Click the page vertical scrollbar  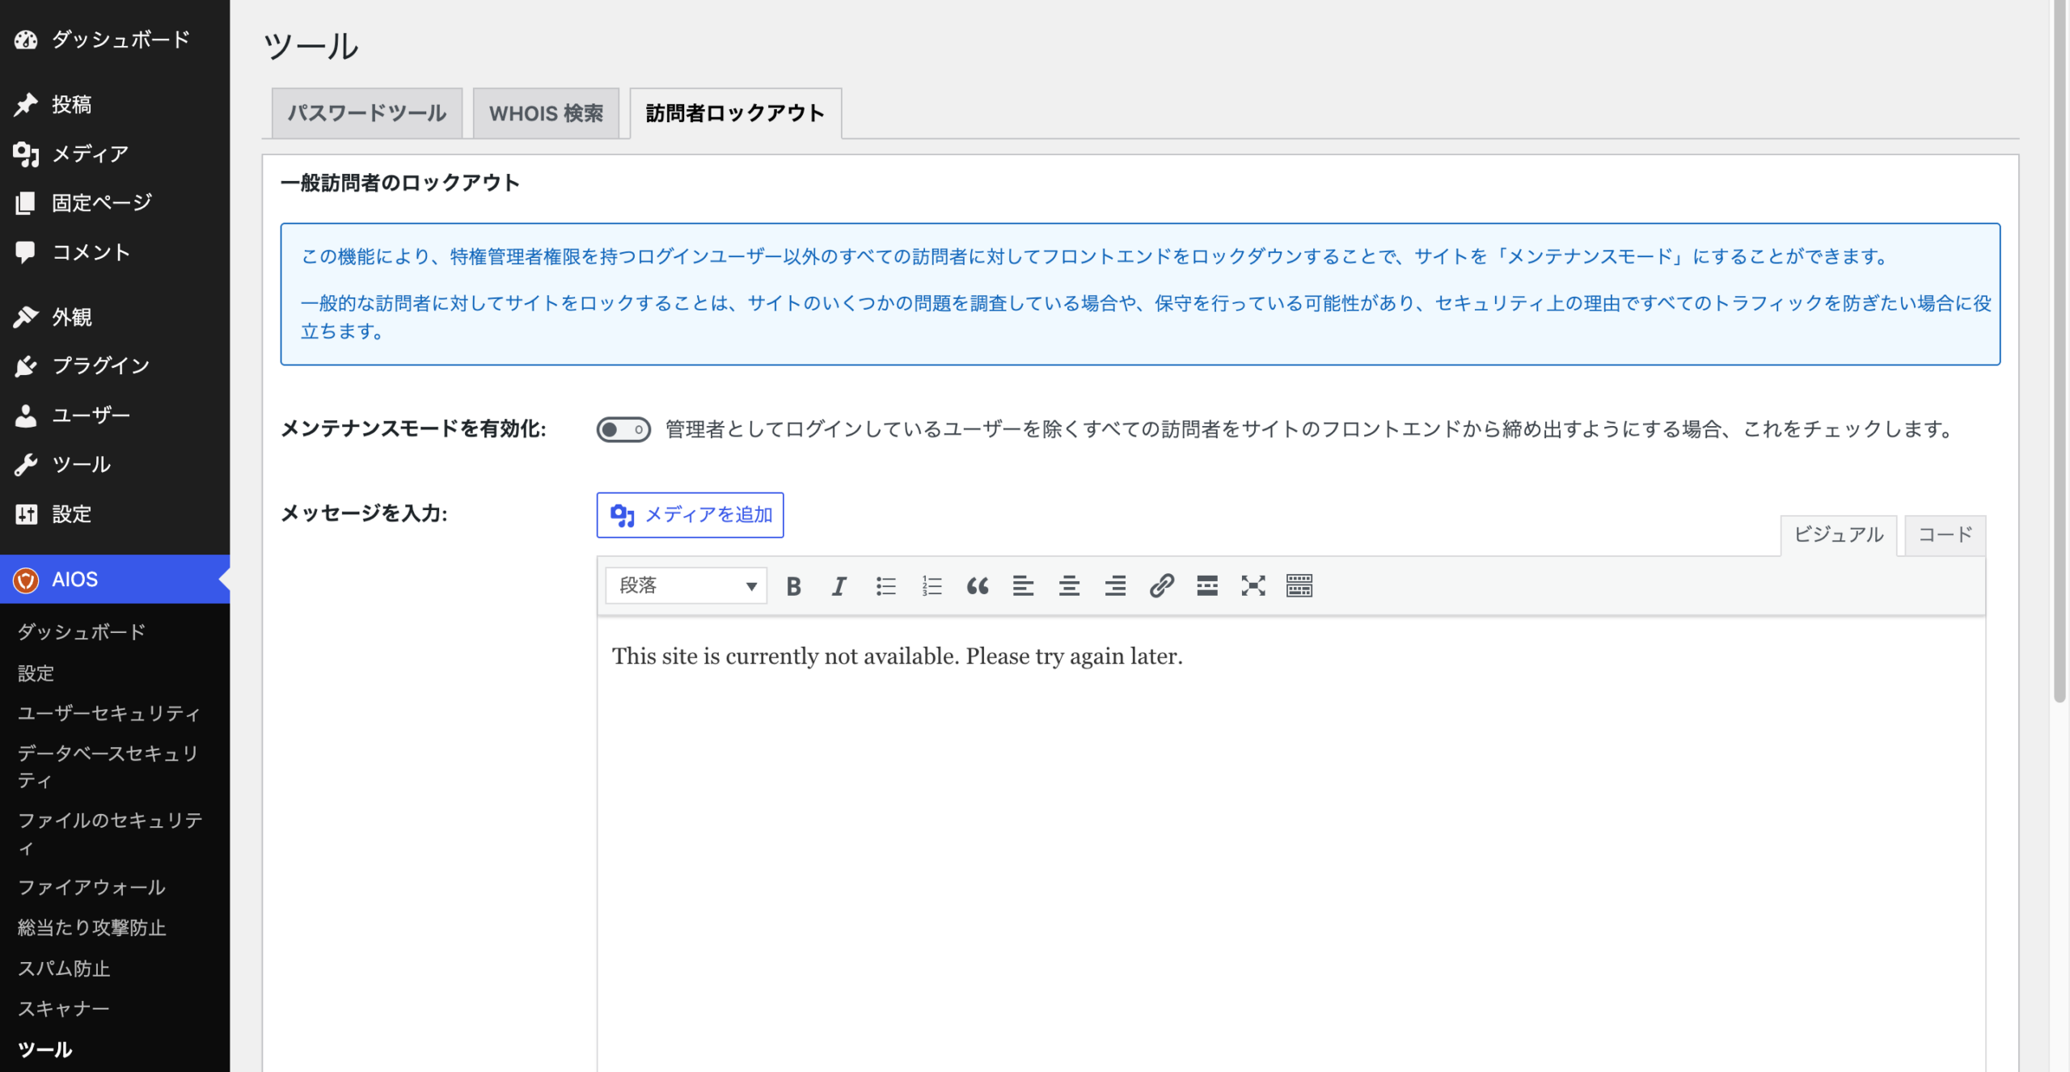point(2060,352)
